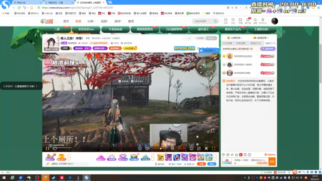This screenshot has height=181, width=322.
Task: Open the gold trophy icon in gift bar
Action: [61, 157]
